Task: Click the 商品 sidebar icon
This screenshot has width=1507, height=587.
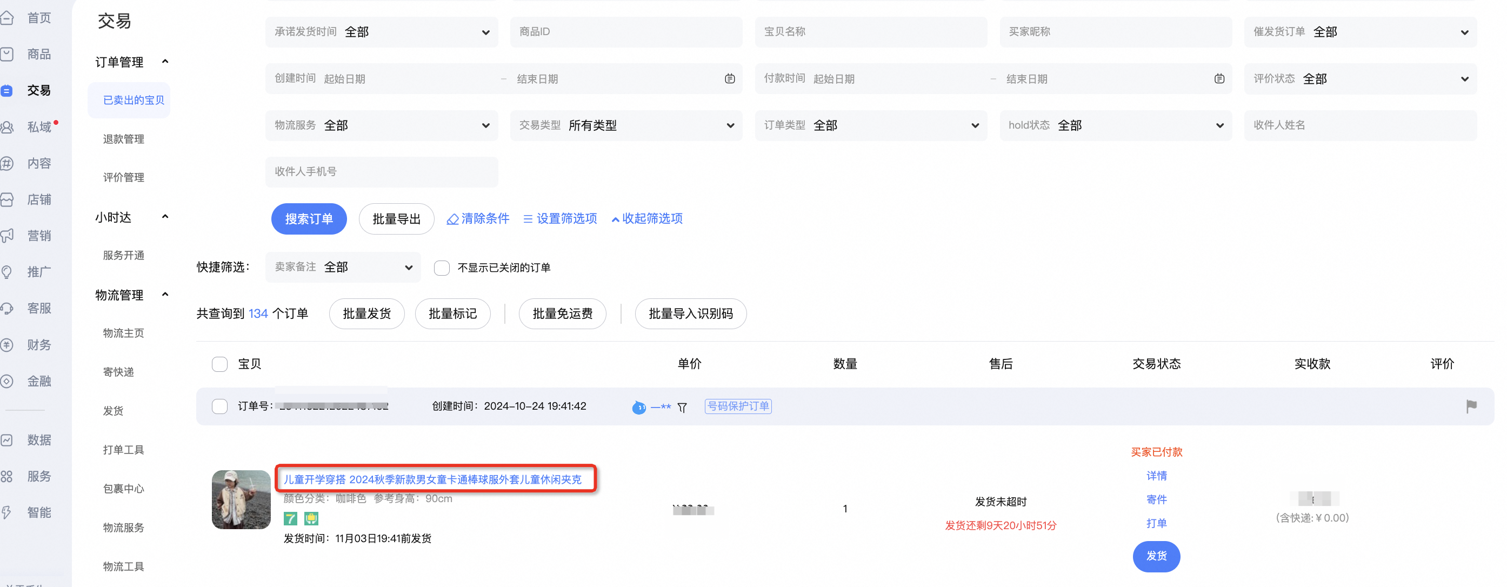Action: tap(7, 55)
